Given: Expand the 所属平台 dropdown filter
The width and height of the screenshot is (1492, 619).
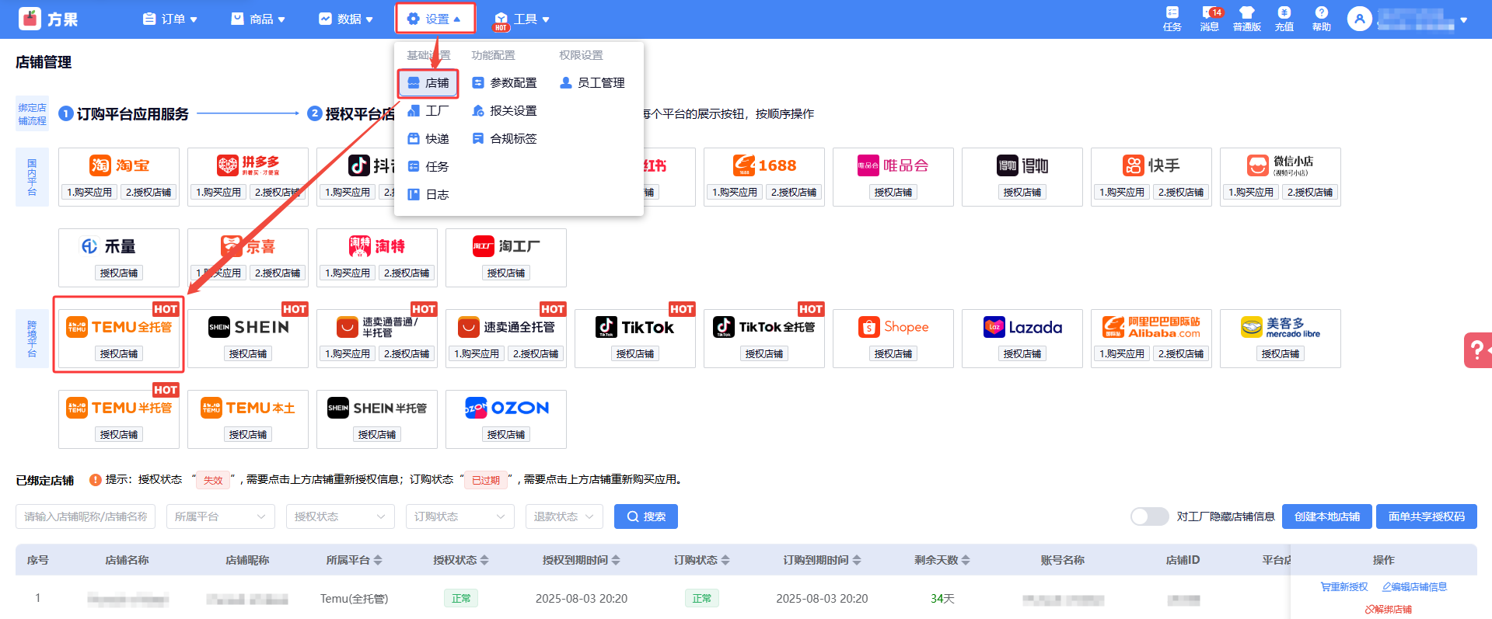Looking at the screenshot, I should [x=221, y=516].
